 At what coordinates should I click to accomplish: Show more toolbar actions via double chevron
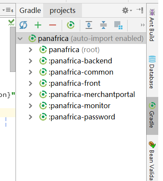(143, 25)
